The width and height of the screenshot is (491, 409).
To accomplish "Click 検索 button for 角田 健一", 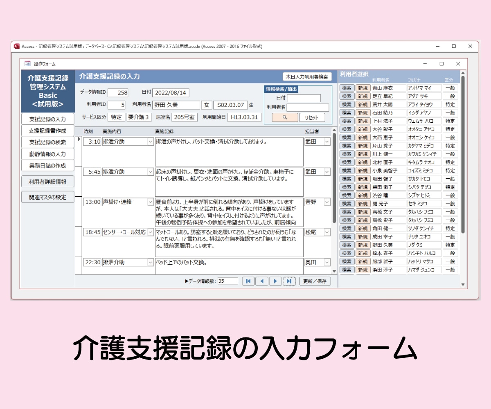I will point(347,228).
